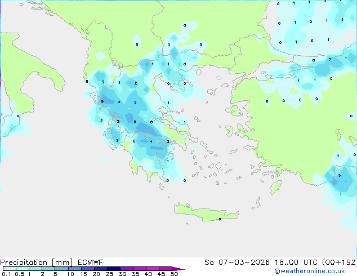Click the "25" legend scale label

109,274
